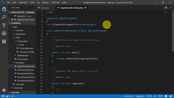This screenshot has height=98, width=174.
Task: Click the editor minimap preview
Action: click(x=166, y=13)
